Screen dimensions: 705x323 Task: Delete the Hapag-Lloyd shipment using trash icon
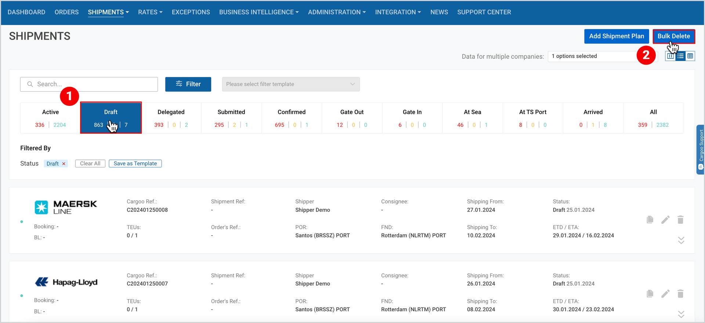[680, 293]
